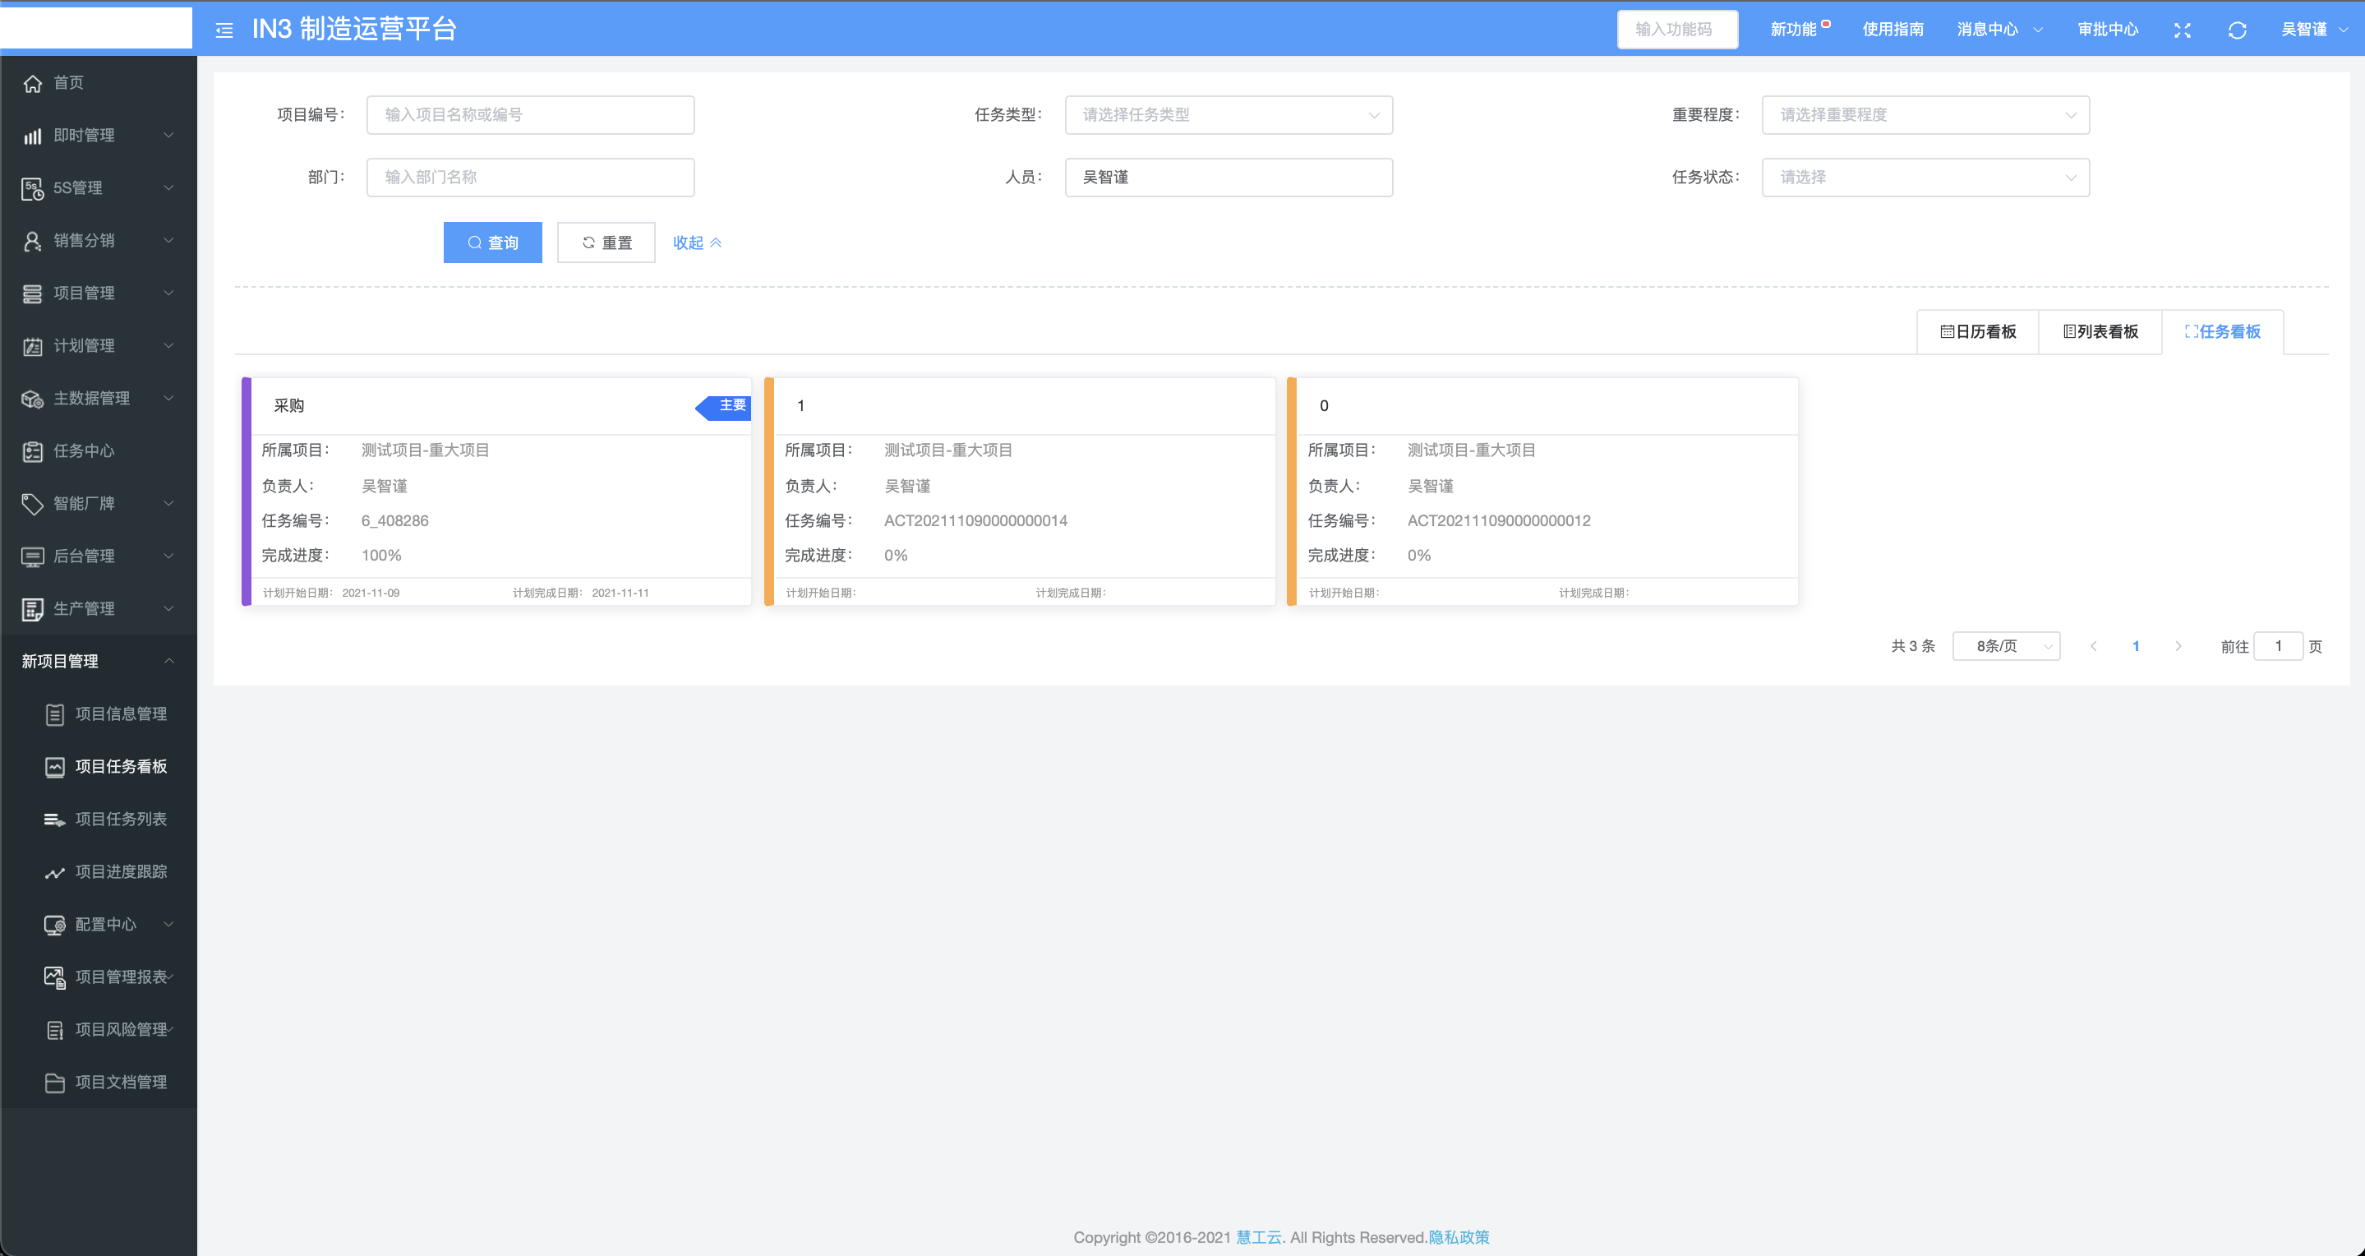Click the 隐私政策 footer link

[x=1458, y=1237]
